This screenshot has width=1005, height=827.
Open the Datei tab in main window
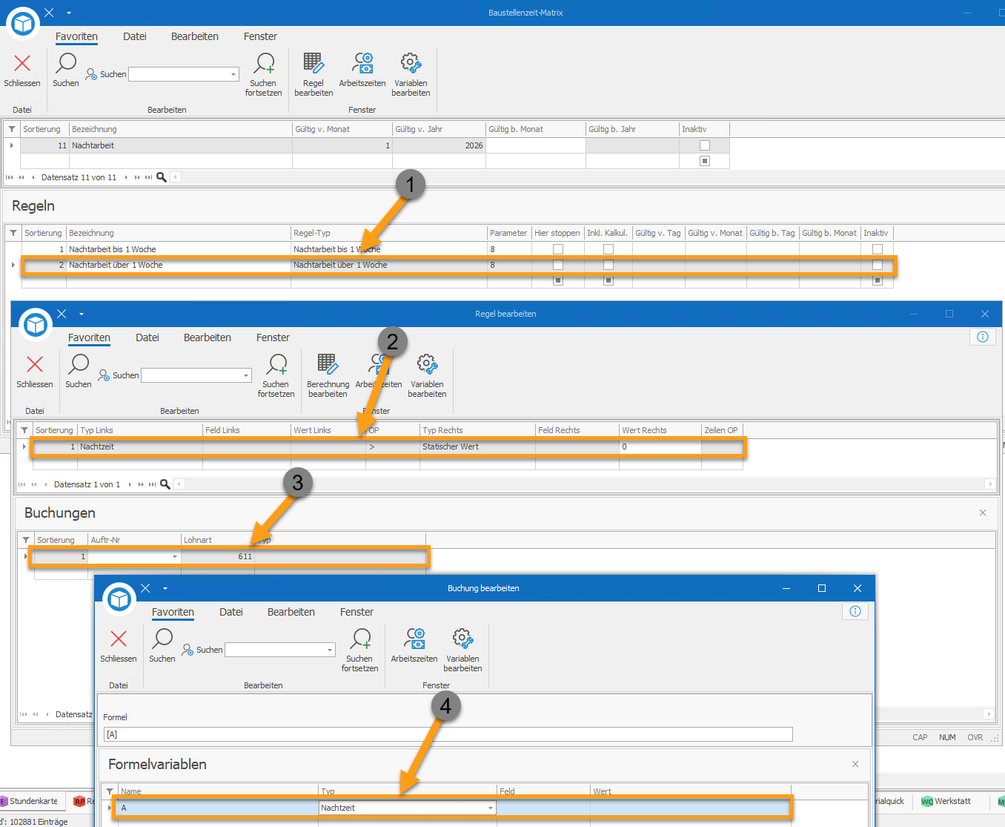pos(135,36)
